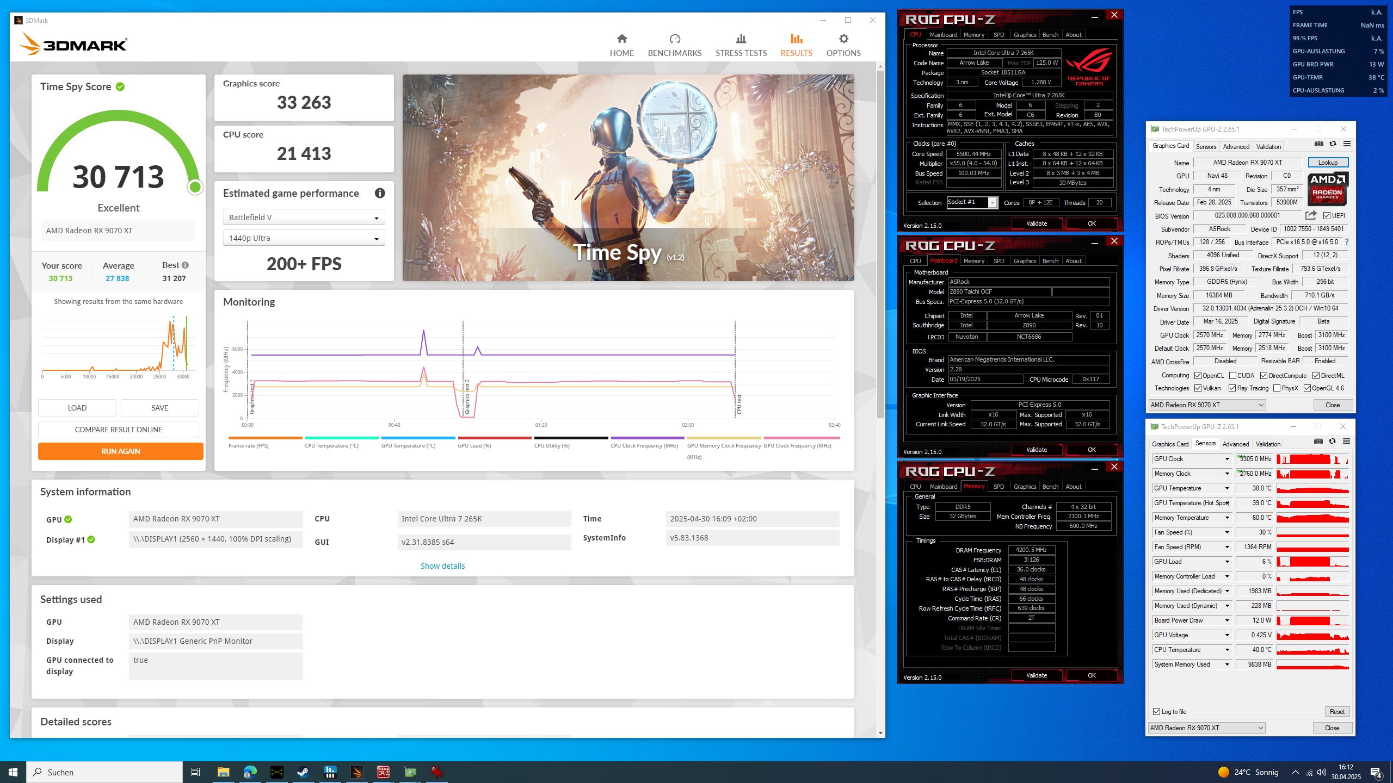1393x783 pixels.
Task: Open the Sensors tab in GPU-Z Graphics Card window
Action: click(x=1206, y=147)
